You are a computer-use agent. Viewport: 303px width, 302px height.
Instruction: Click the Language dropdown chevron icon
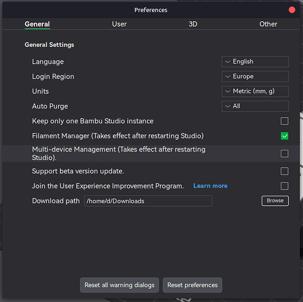coord(227,62)
